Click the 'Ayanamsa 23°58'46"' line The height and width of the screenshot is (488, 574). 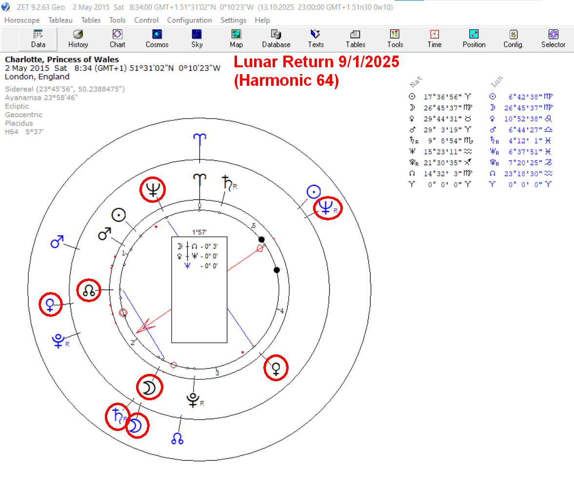coord(41,98)
